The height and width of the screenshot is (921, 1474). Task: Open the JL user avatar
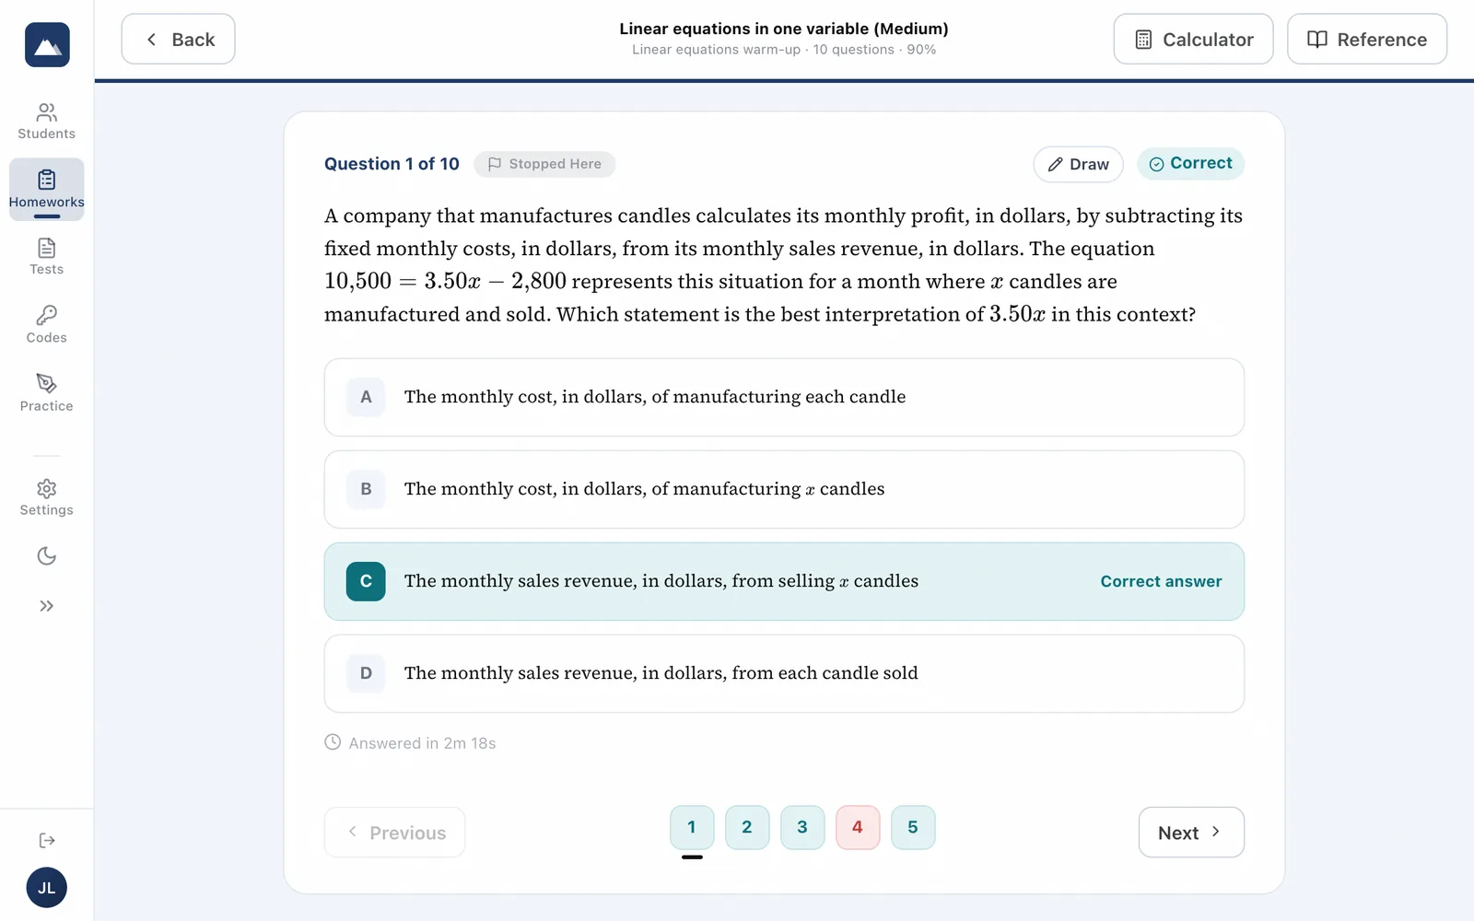click(47, 888)
